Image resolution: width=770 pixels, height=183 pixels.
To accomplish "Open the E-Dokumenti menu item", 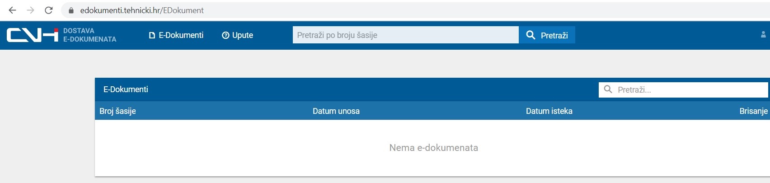I will [x=176, y=35].
